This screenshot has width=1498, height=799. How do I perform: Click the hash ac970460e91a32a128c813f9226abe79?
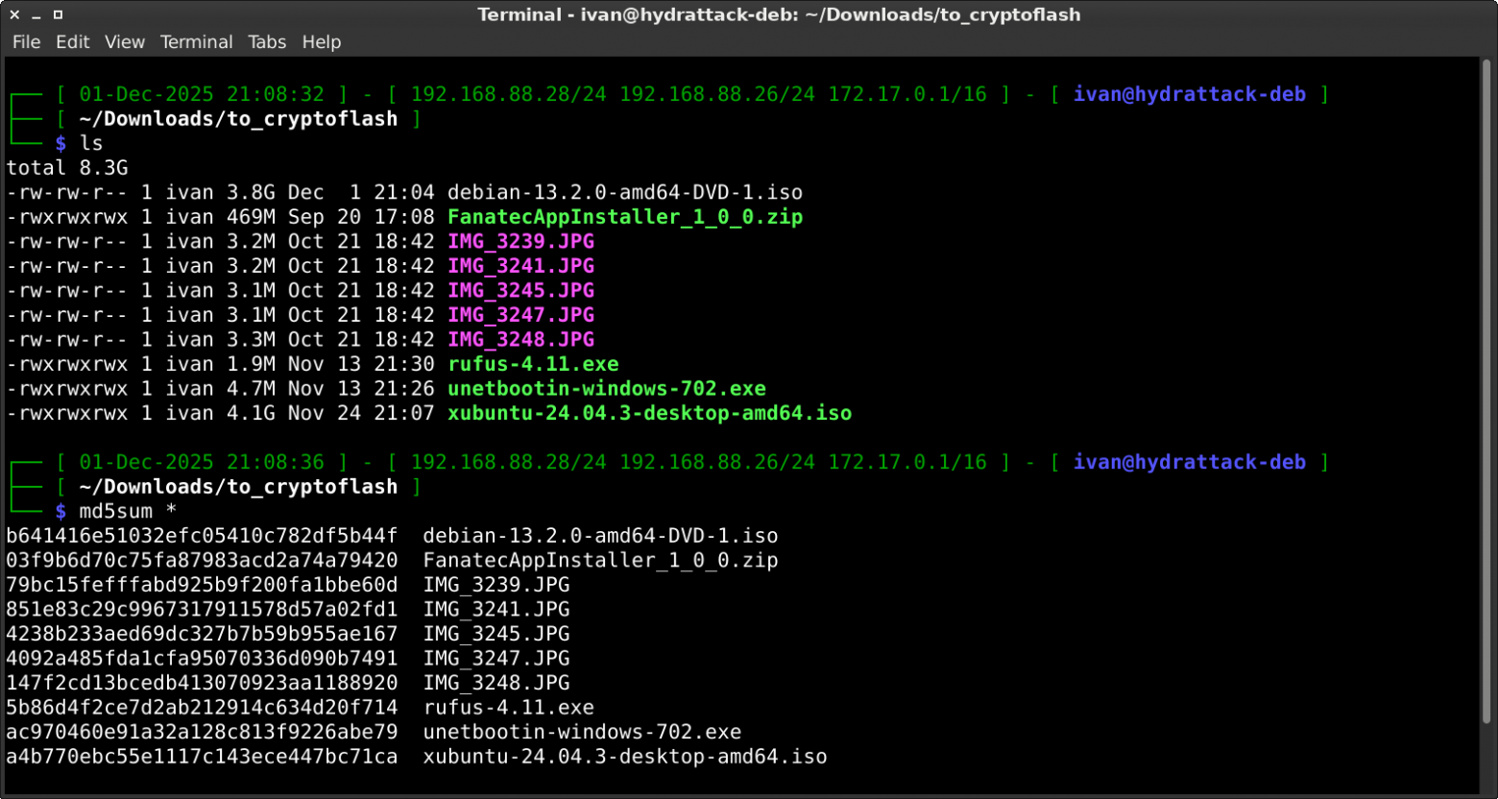pyautogui.click(x=202, y=732)
